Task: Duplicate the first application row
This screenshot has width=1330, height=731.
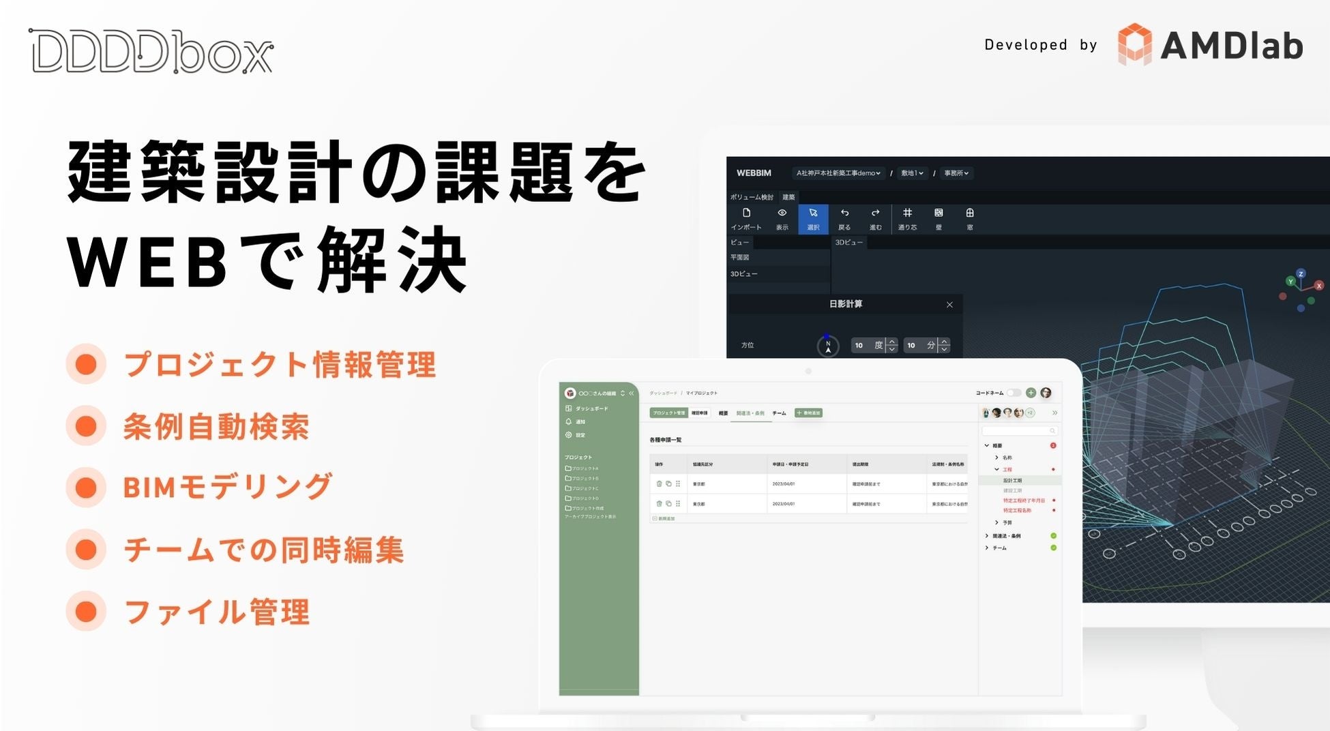Action: (668, 484)
